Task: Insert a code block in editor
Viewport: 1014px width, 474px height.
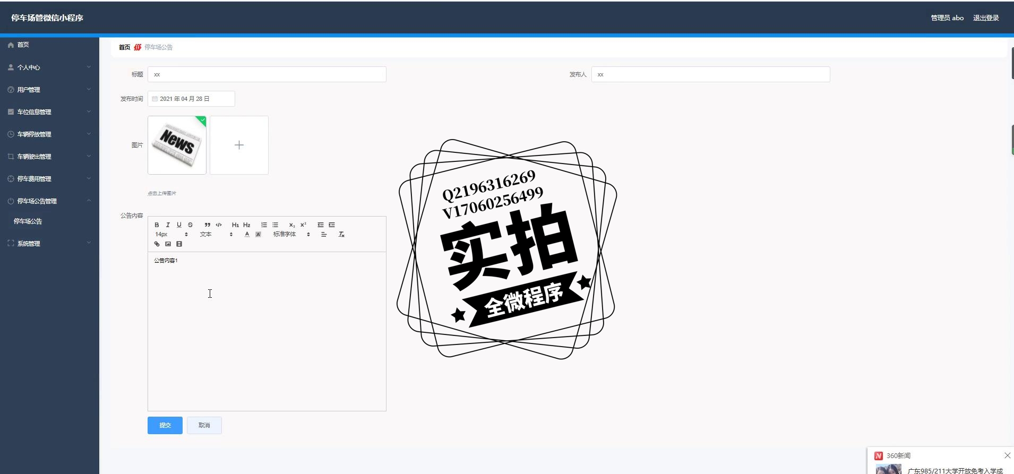Action: [x=219, y=225]
